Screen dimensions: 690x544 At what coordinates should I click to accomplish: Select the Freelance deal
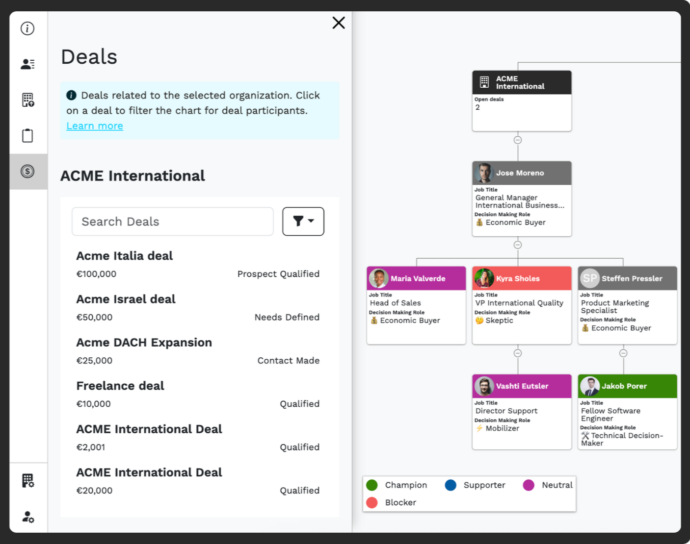point(198,395)
